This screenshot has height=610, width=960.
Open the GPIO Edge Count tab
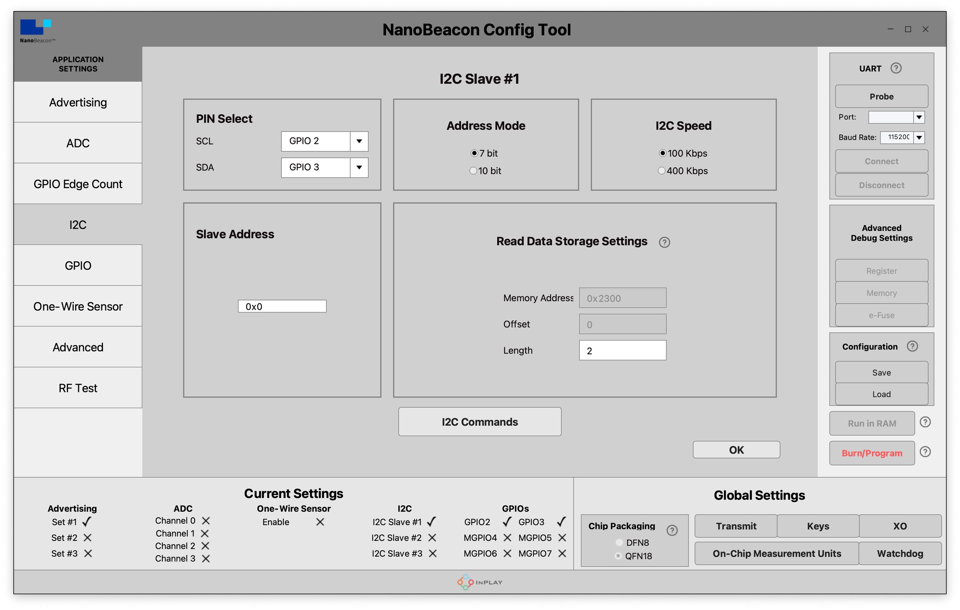click(78, 184)
